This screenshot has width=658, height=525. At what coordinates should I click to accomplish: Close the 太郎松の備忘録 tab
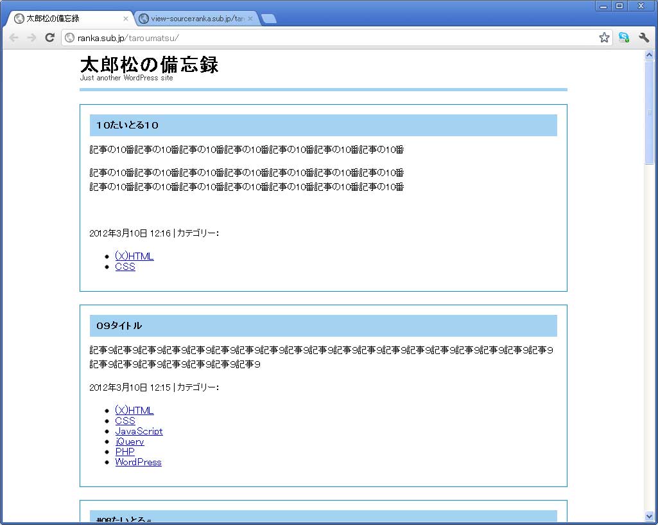pyautogui.click(x=125, y=19)
